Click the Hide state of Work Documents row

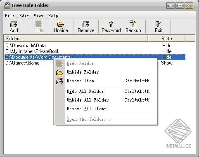(x=167, y=57)
